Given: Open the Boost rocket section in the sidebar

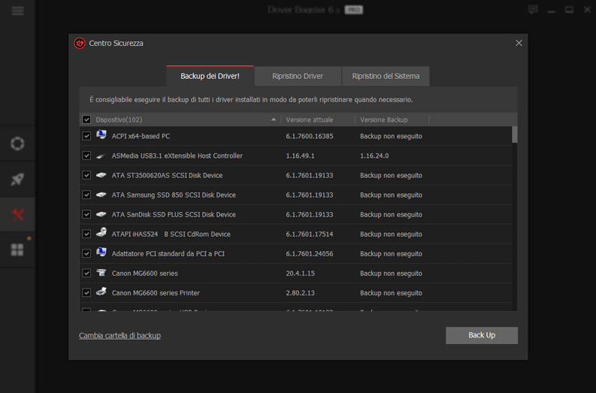Looking at the screenshot, I should point(17,179).
